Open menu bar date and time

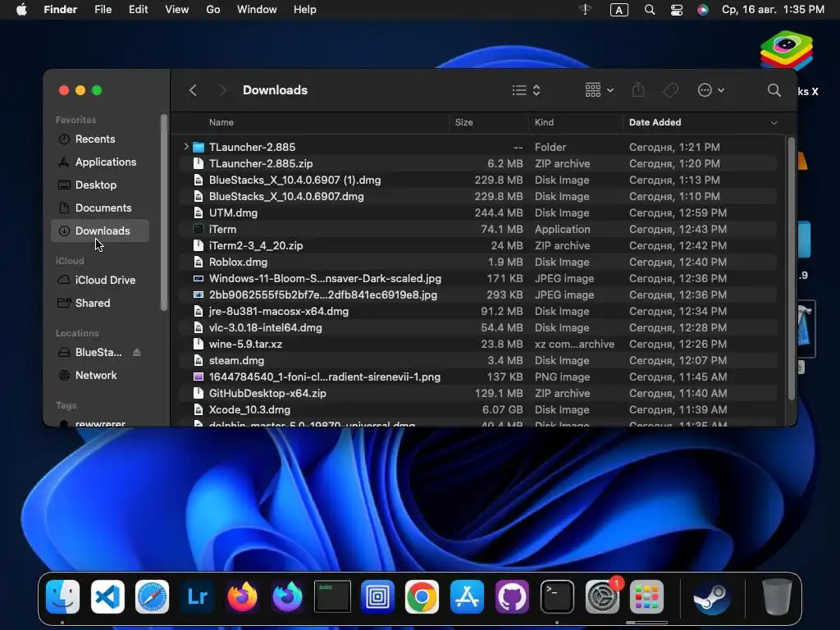click(x=773, y=10)
